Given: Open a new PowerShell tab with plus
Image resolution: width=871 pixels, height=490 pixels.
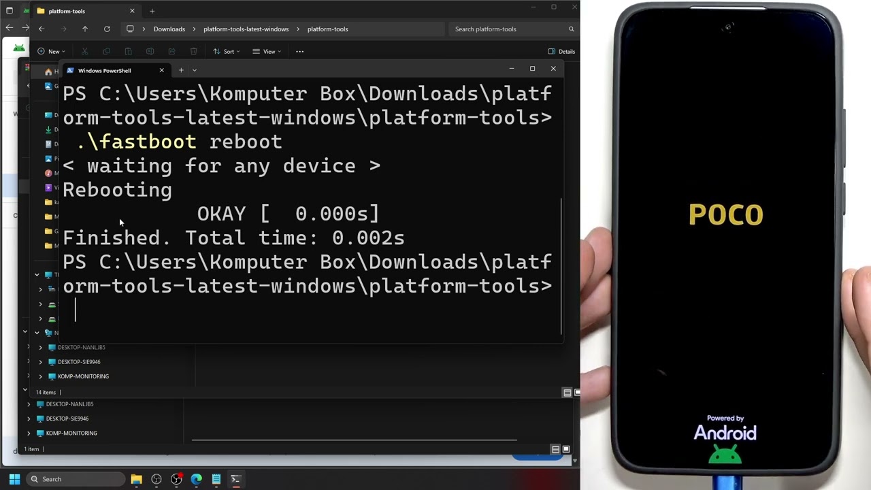Looking at the screenshot, I should click(181, 70).
